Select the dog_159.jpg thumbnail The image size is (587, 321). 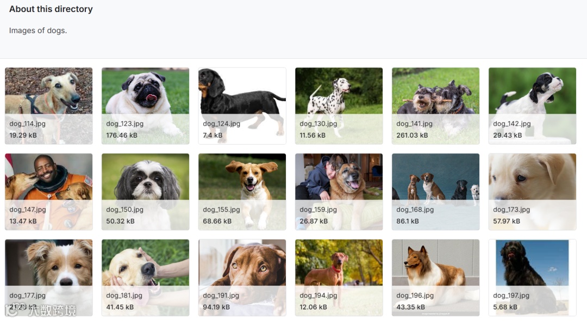[339, 192]
